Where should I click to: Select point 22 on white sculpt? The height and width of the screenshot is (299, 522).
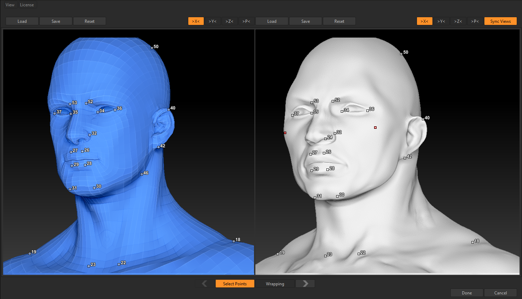(359, 254)
